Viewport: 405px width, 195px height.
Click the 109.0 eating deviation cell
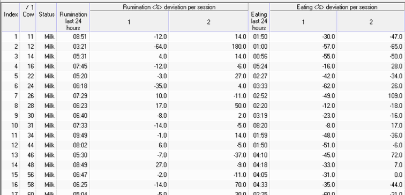(371, 96)
